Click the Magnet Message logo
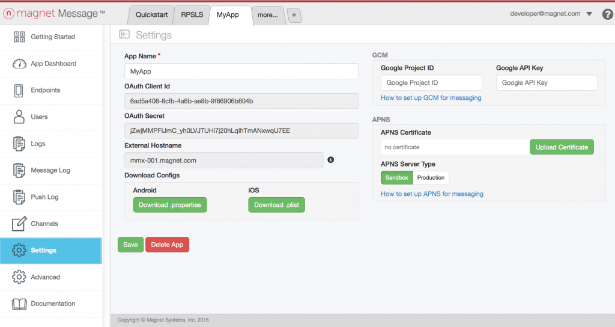 tap(54, 14)
